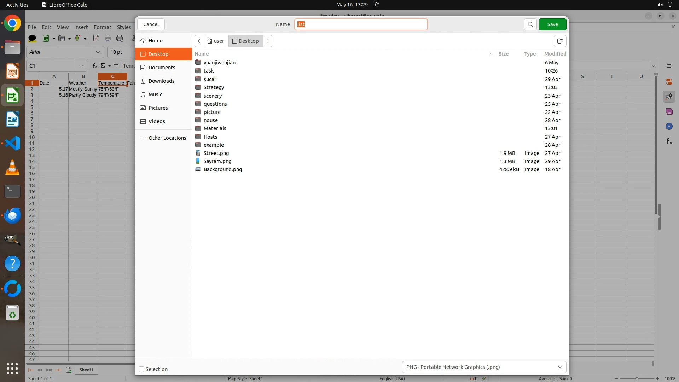Select Downloads in the places sidebar
Screen dimensions: 679x382
click(161, 81)
